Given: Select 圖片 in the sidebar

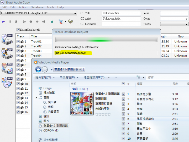Looking at the screenshot, I should coord(44,121).
